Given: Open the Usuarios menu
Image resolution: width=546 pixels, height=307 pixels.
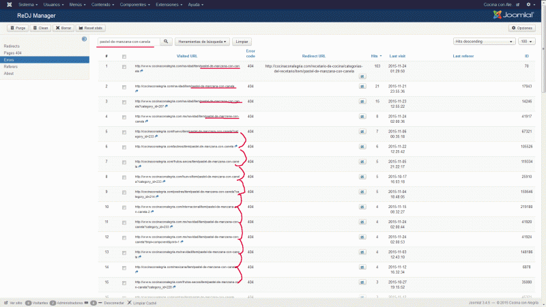Looking at the screenshot, I should [53, 5].
